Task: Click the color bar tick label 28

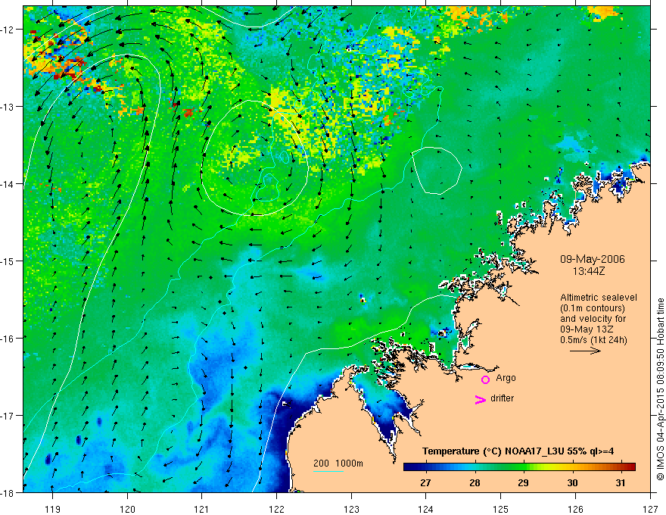Action: [x=475, y=482]
